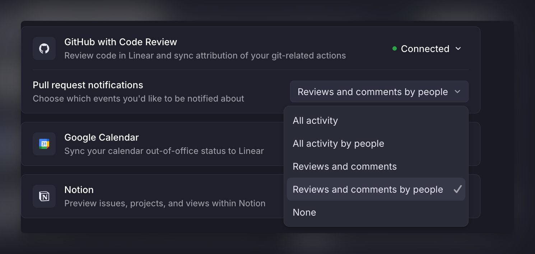
Task: Click the Google Calendar icon
Action: coord(44,144)
